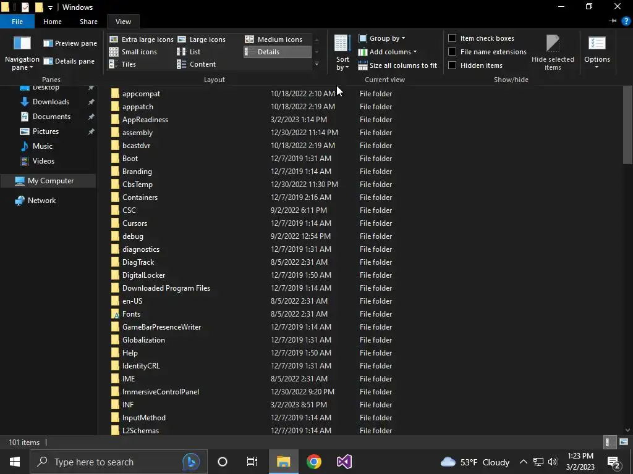
Task: Open the Options dropdown
Action: click(597, 52)
